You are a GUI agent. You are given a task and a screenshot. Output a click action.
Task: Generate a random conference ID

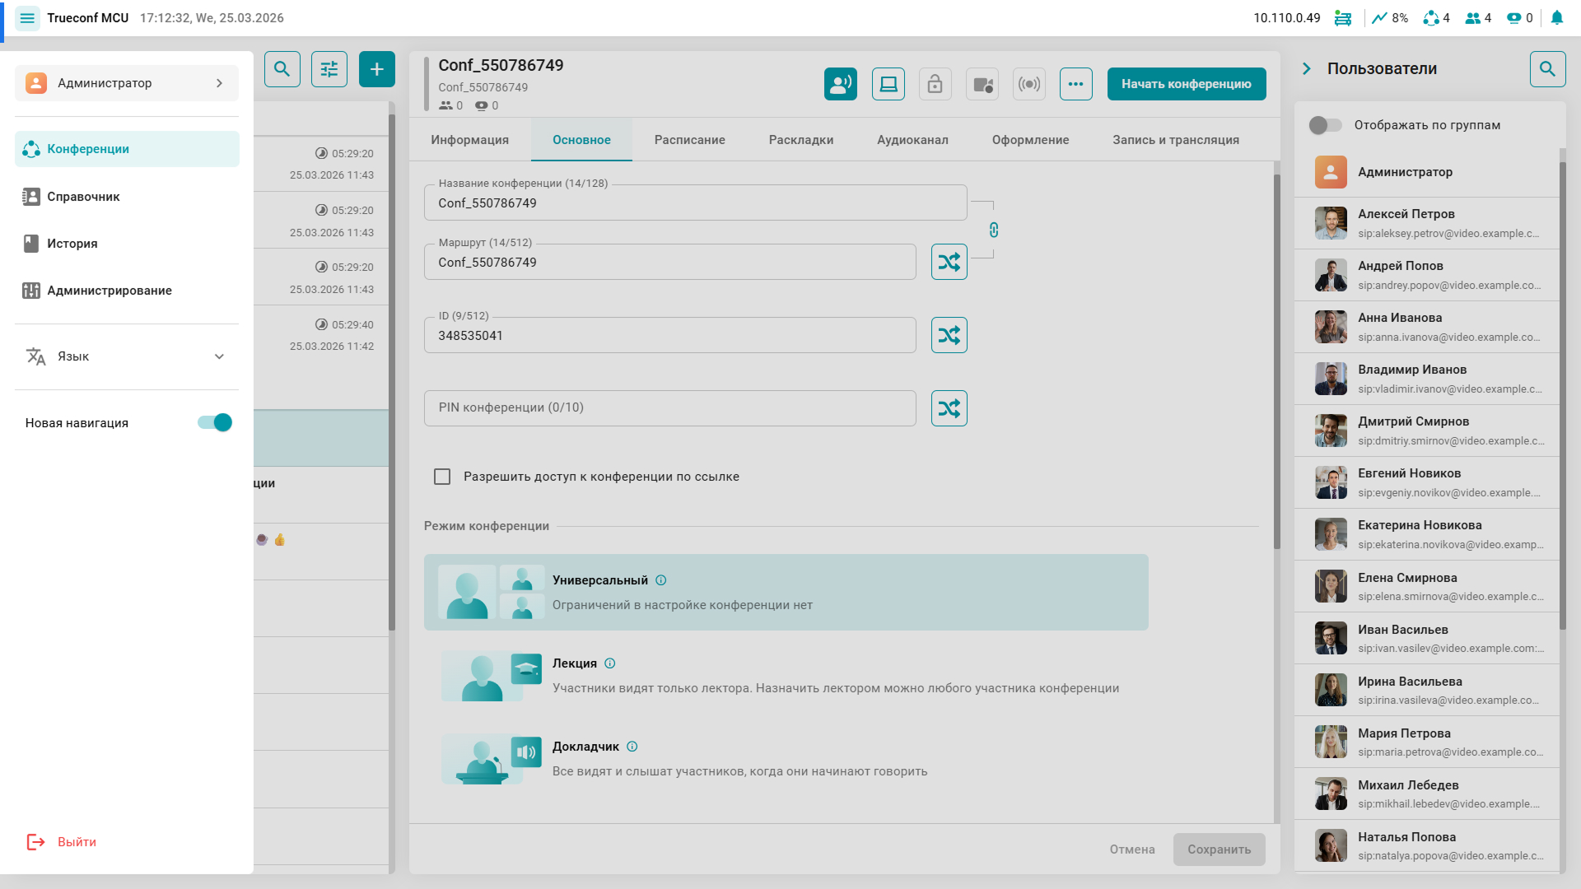tap(949, 335)
